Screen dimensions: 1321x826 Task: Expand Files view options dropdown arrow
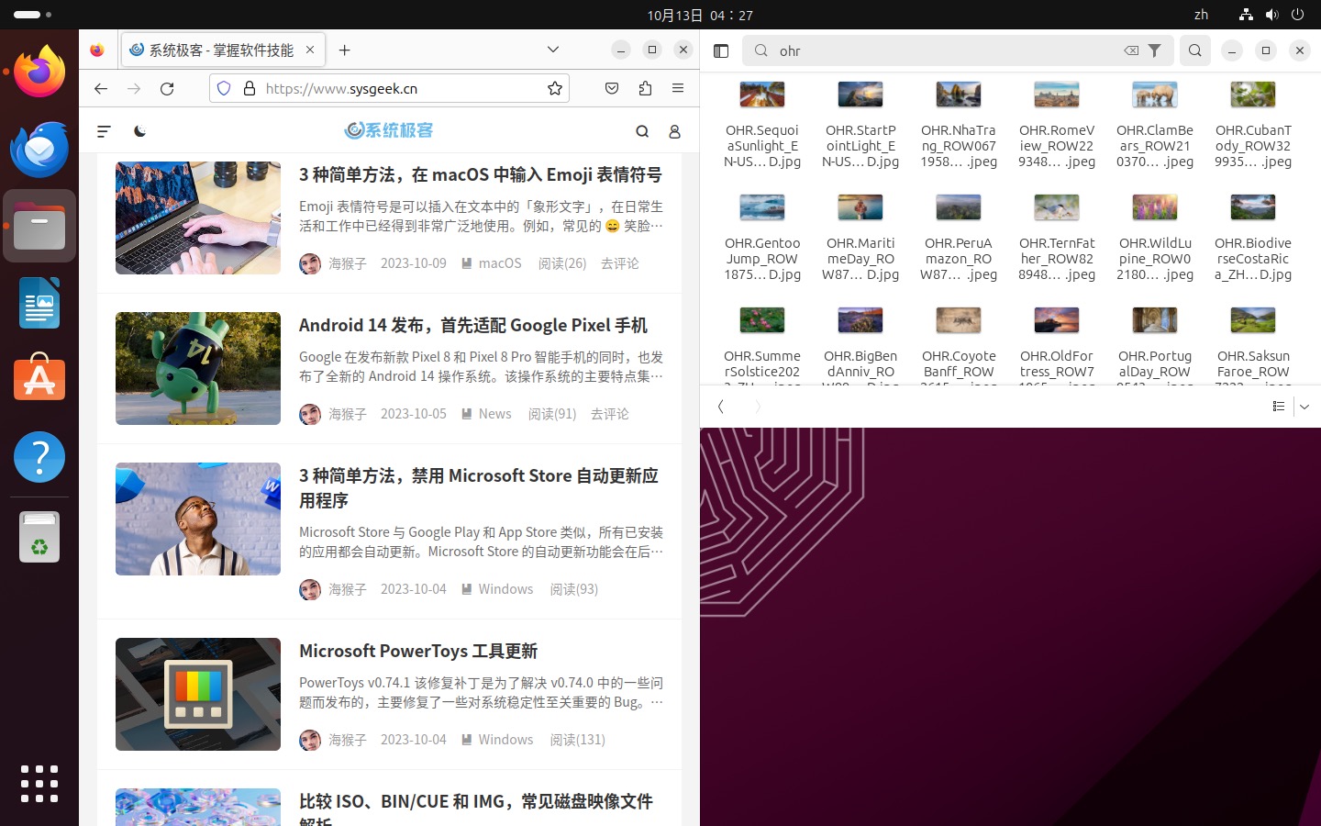(1304, 406)
